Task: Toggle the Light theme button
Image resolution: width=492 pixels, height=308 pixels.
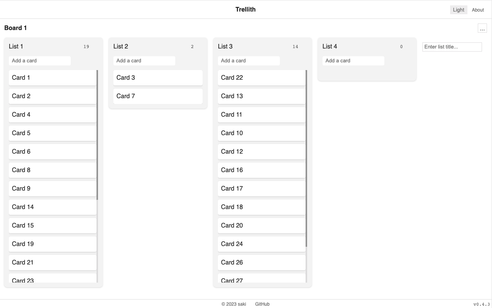Action: point(459,10)
